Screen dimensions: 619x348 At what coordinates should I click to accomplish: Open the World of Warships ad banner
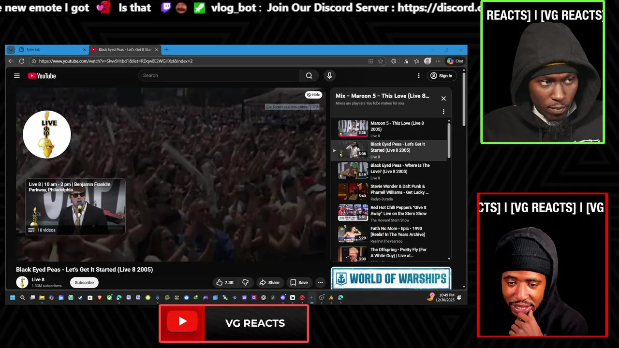(391, 278)
